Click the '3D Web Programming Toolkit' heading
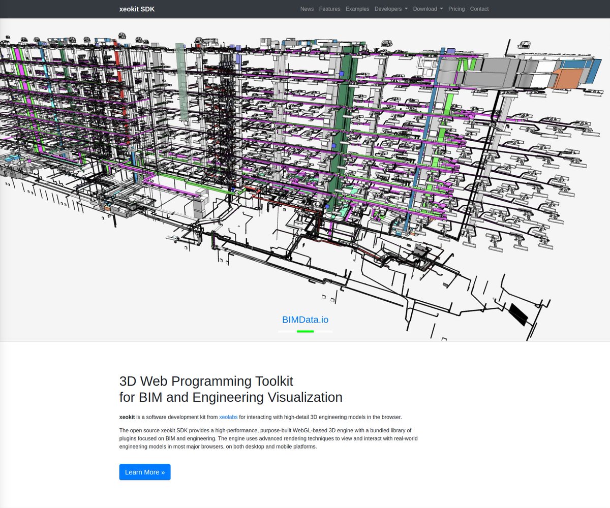The image size is (610, 508). point(206,381)
